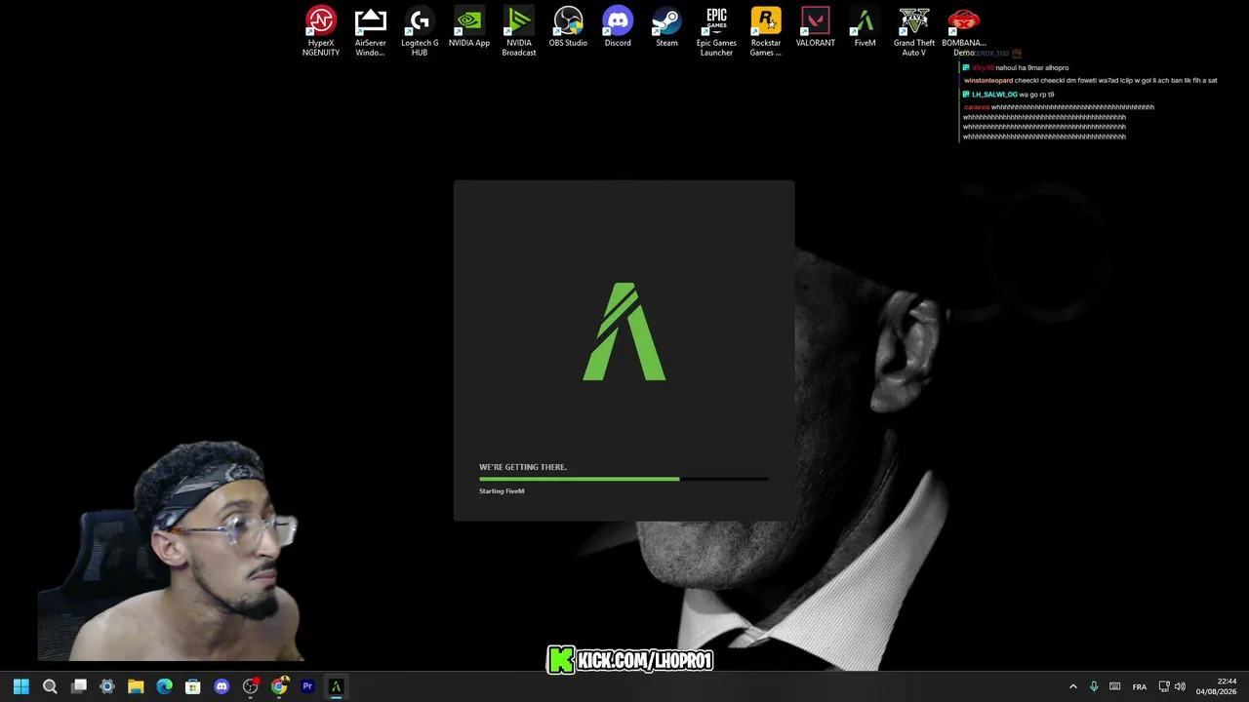Click the username "LH_SALWI_OG" in chat
The image size is (1249, 702).
point(994,95)
